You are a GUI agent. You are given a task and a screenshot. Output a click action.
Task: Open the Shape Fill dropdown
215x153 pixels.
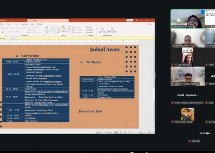point(76,27)
